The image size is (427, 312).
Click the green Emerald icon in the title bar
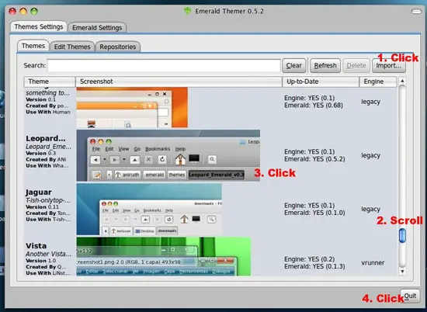pos(187,11)
